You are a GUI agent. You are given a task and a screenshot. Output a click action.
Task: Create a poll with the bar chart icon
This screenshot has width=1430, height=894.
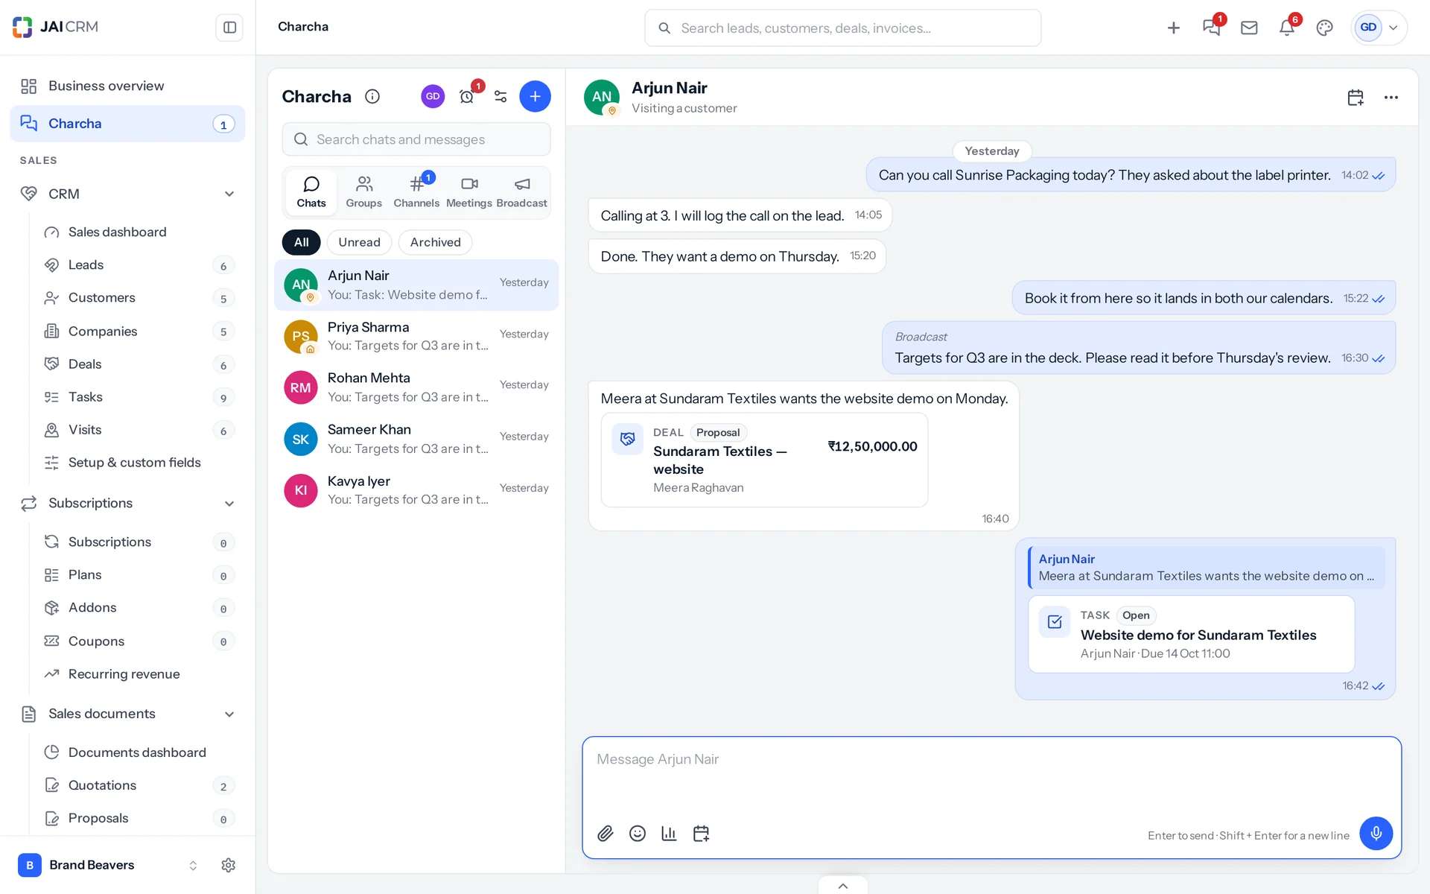tap(669, 834)
